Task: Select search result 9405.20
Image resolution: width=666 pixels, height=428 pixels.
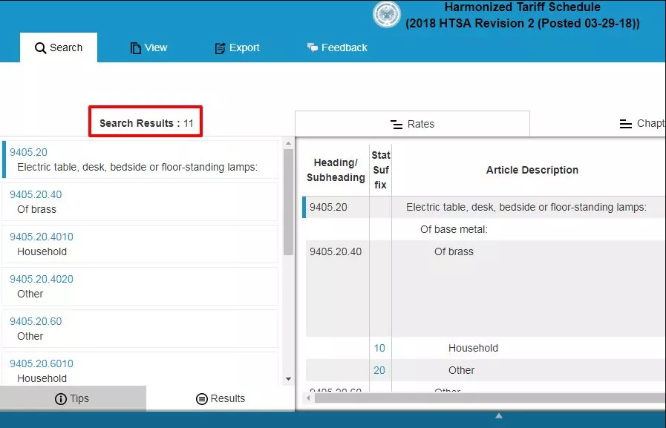Action: [140, 159]
